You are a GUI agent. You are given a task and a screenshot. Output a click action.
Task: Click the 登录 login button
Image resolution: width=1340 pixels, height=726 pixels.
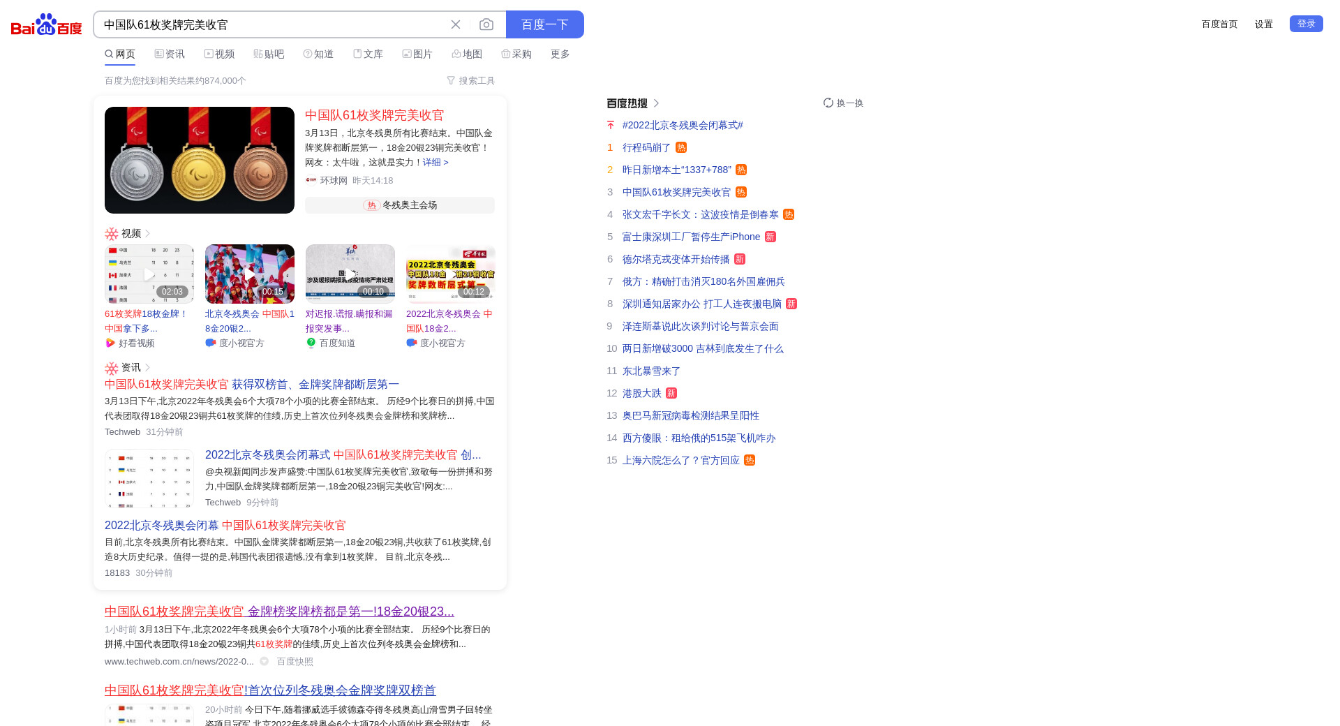tap(1306, 24)
